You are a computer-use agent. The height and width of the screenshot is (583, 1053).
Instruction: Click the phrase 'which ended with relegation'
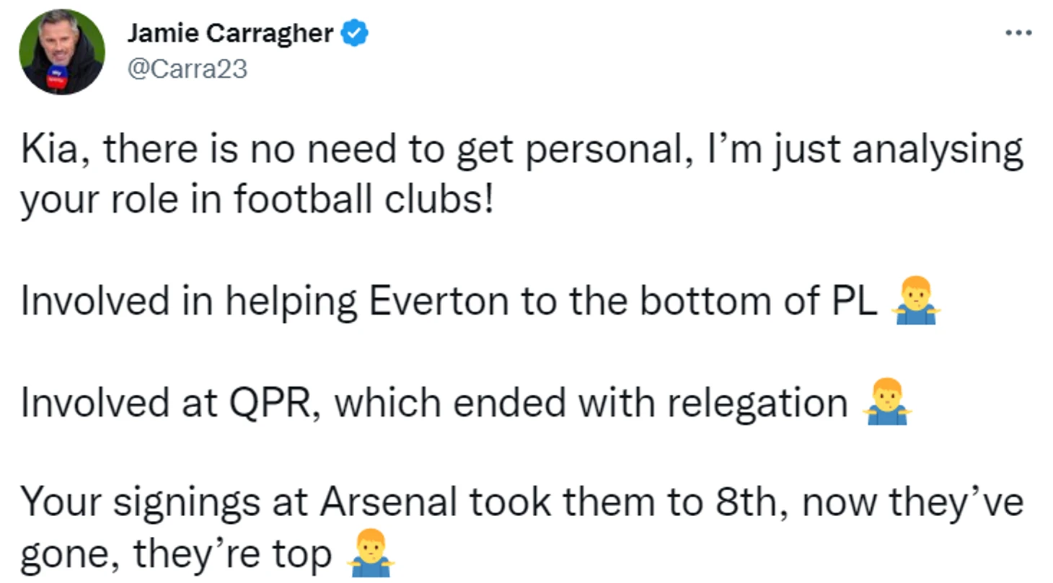tap(591, 404)
